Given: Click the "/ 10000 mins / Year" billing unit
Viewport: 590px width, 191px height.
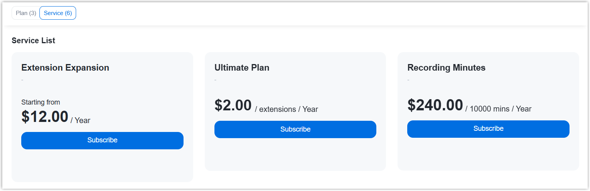Looking at the screenshot, I should click(x=498, y=109).
